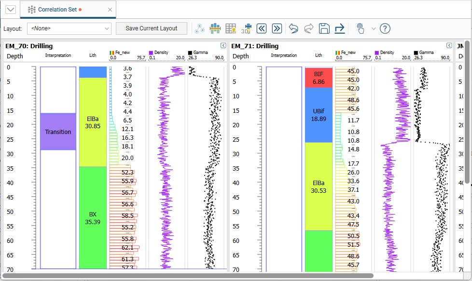The width and height of the screenshot is (472, 281).
Task: Click the select collars network icon
Action: (200, 28)
